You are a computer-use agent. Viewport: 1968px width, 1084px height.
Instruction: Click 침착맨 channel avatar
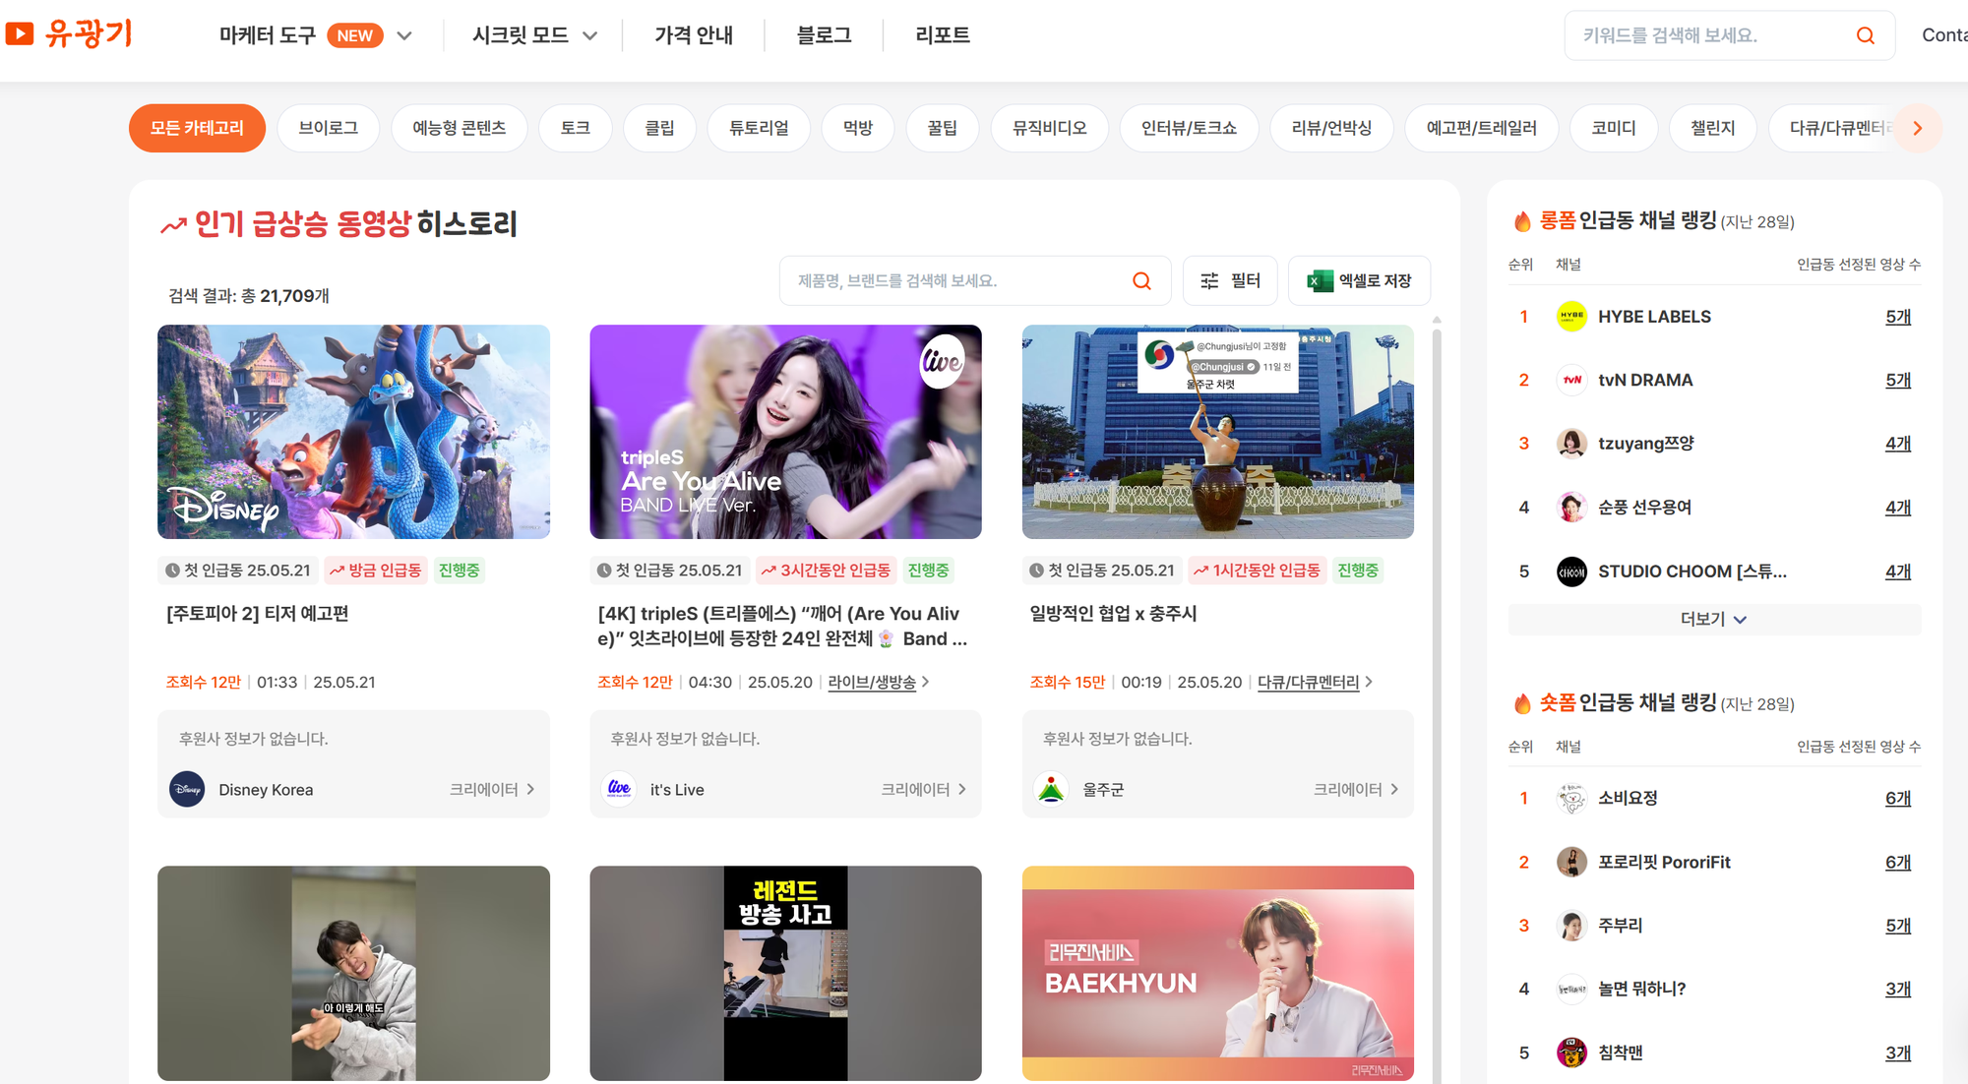click(x=1571, y=1053)
